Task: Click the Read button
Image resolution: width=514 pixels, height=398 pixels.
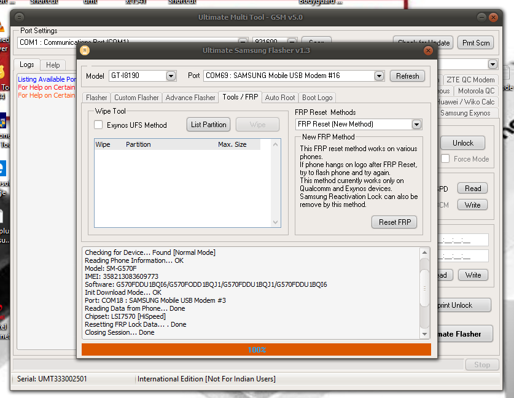Action: 473,189
